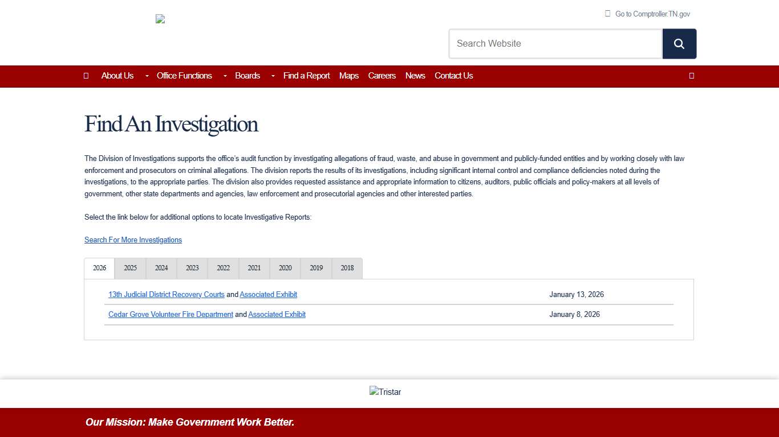Click the home icon in the navigation bar
Screen dimensions: 779x437
(x=86, y=76)
